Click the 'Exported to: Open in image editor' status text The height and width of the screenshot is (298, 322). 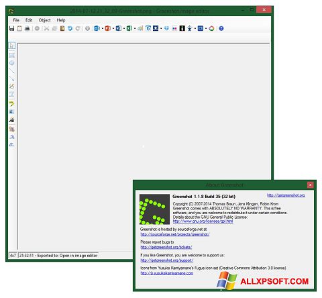click(x=67, y=256)
